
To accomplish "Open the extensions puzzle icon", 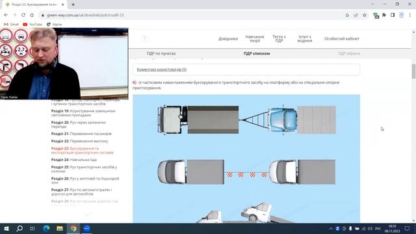I will pyautogui.click(x=384, y=15).
